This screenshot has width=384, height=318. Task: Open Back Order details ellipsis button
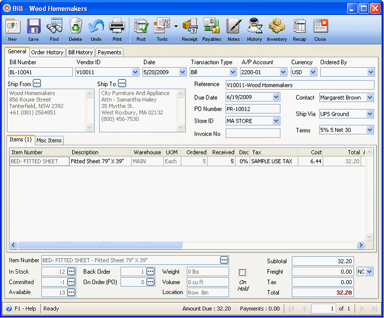[x=151, y=272]
